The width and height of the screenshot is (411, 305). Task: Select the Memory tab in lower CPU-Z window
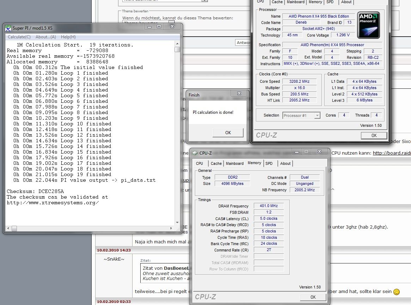coord(254,163)
